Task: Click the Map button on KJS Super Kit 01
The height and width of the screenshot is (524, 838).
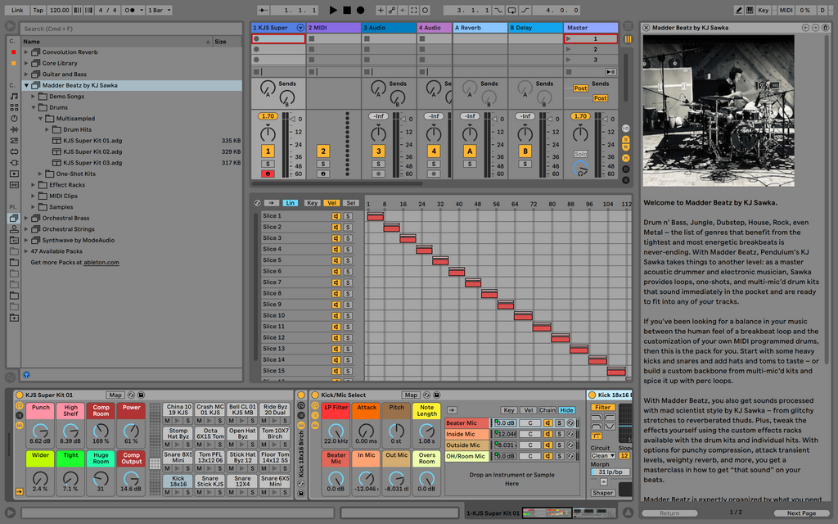Action: (x=115, y=395)
